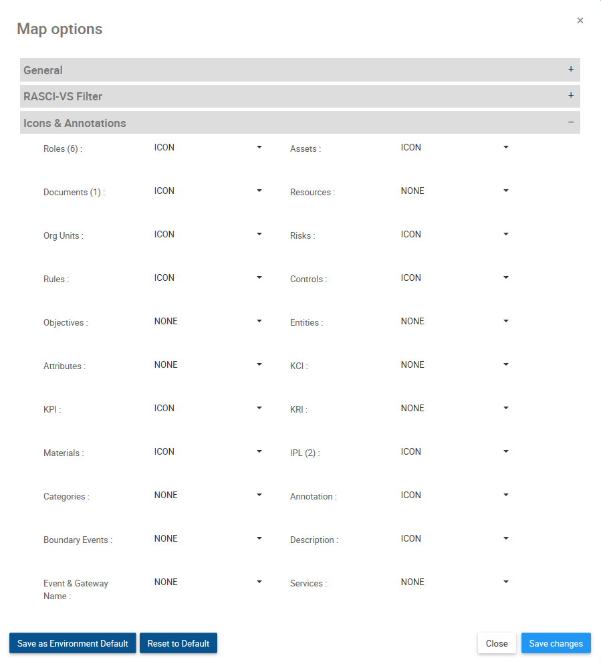Click Reset to Default button
601x662 pixels.
tap(178, 643)
